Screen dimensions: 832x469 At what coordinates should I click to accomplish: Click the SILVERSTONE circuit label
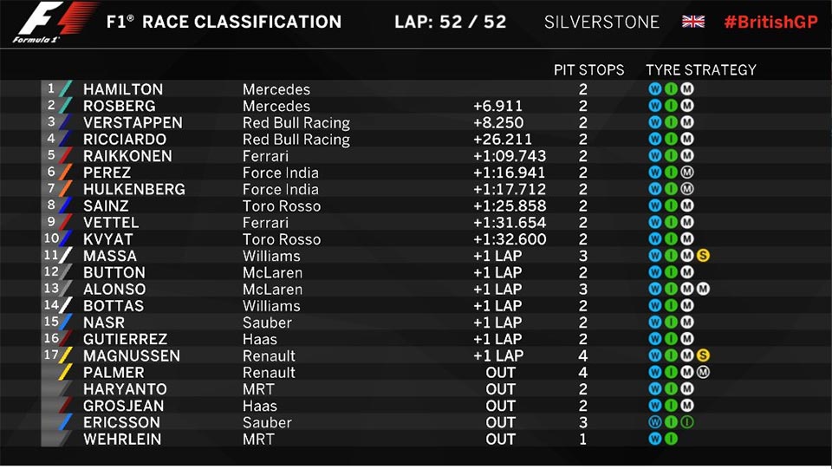(601, 22)
